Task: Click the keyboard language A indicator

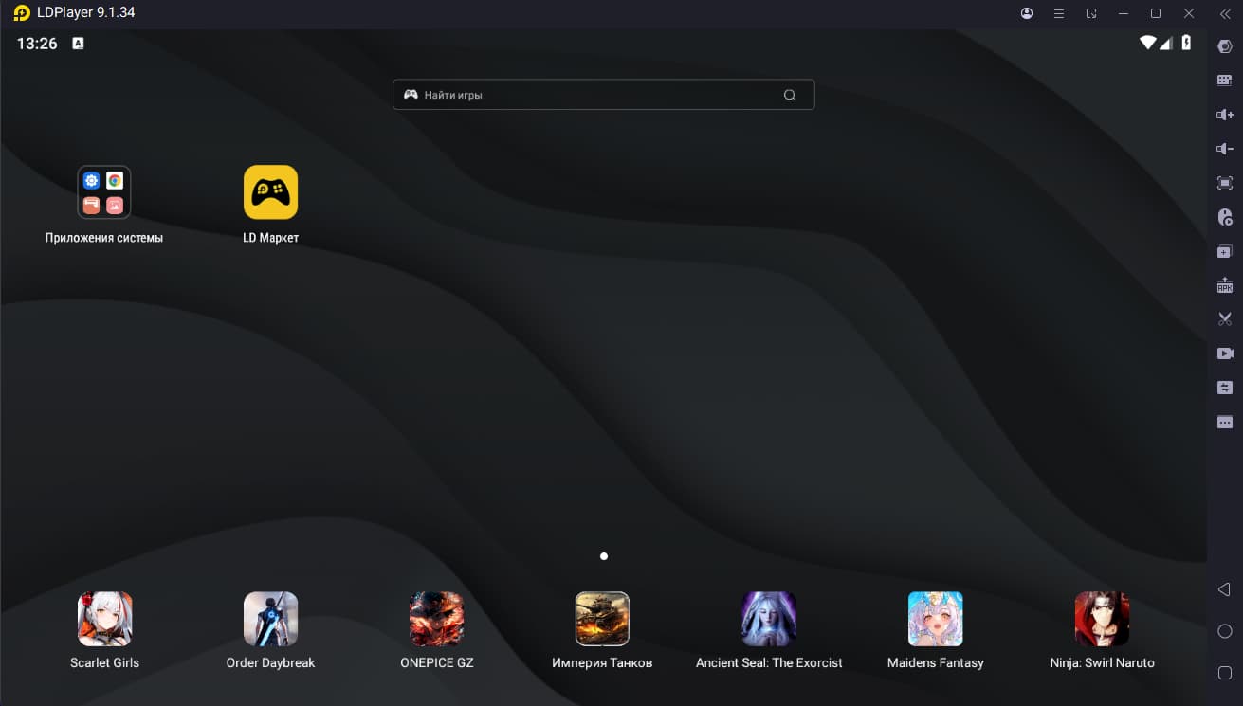Action: coord(78,43)
